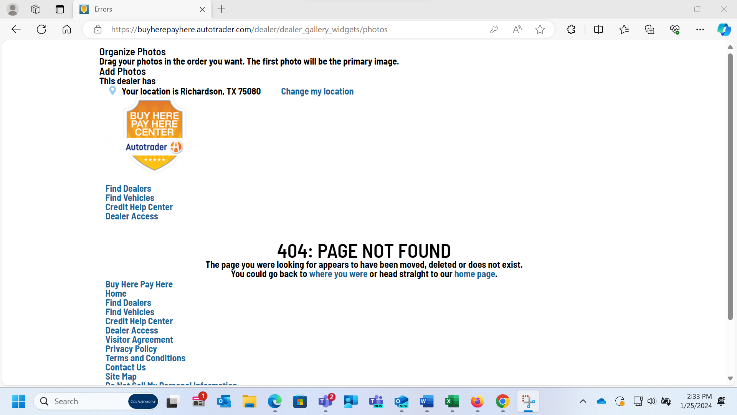
Task: Open Tab actions menu icon
Action: [x=60, y=9]
